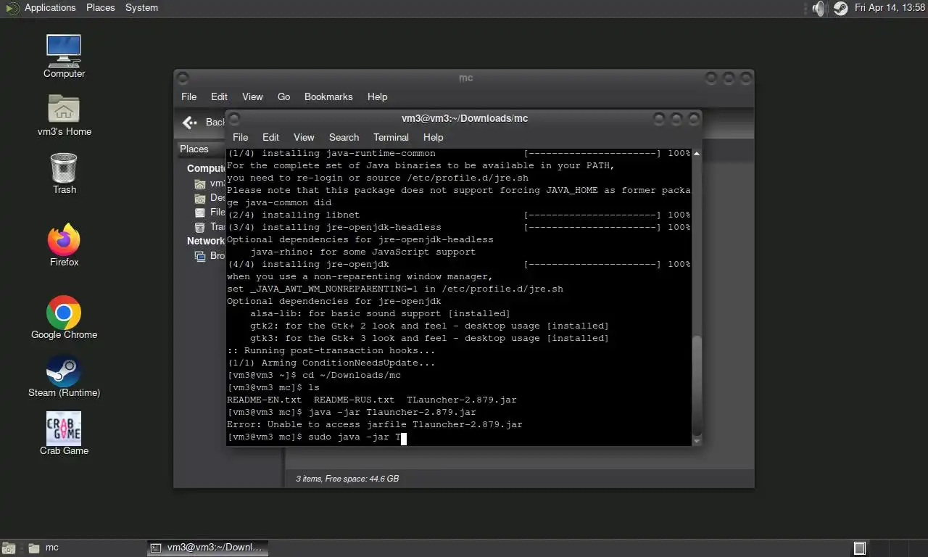Click the terminal window menu button at title left
This screenshot has width=928, height=557.
(x=235, y=118)
